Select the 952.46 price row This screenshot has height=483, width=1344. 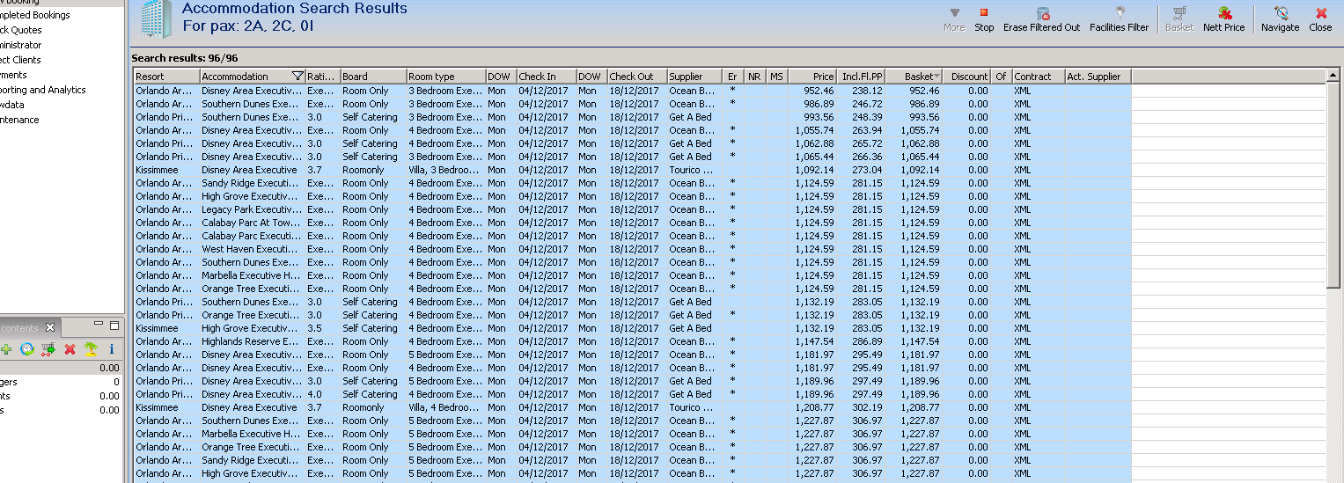click(x=632, y=90)
